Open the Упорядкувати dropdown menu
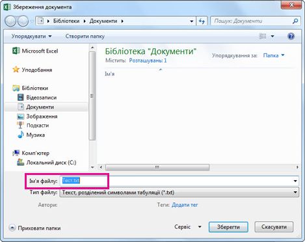Viewport: 305px width, 242px height. click(31, 36)
